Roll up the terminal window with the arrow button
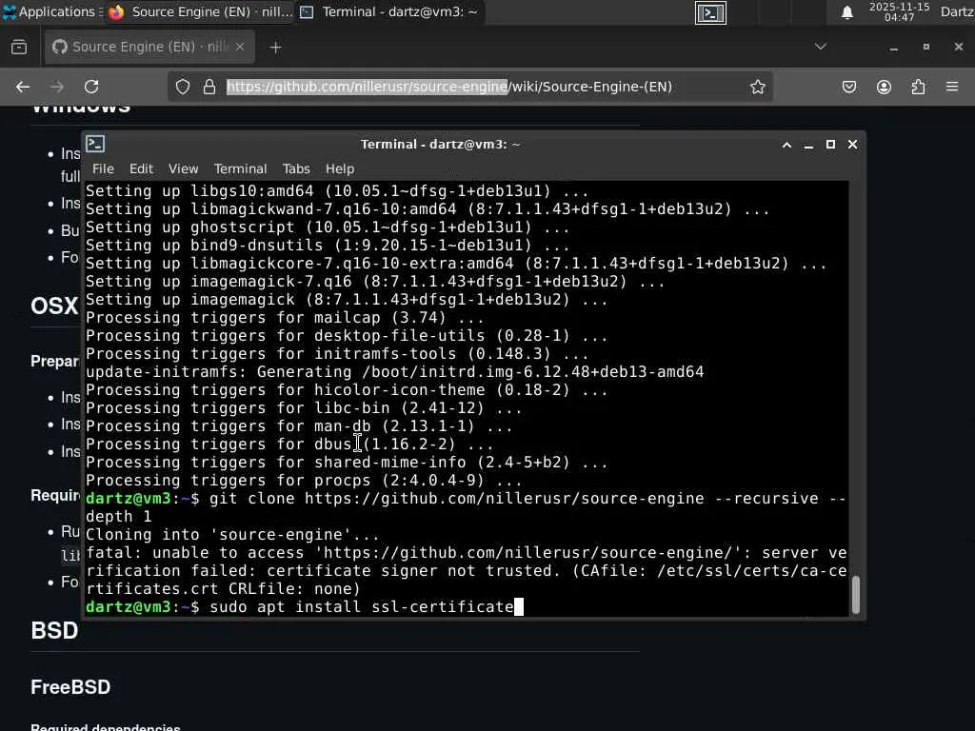Image resolution: width=975 pixels, height=731 pixels. [786, 145]
